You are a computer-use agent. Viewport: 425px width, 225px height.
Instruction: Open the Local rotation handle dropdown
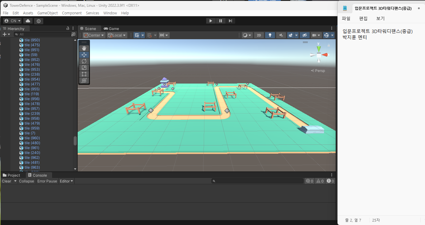click(117, 35)
